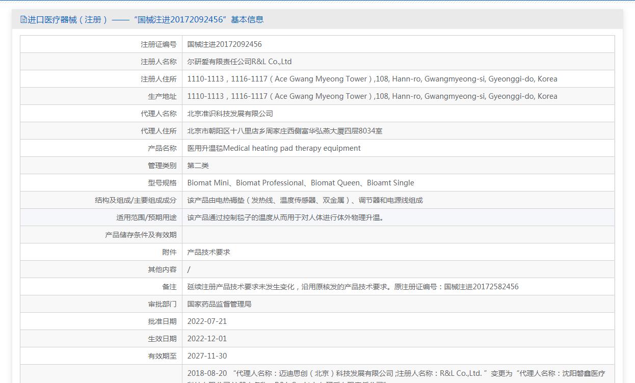Viewport: 635px width, 383px height.
Task: Click the 注册人住所 label
Action: pyautogui.click(x=158, y=79)
